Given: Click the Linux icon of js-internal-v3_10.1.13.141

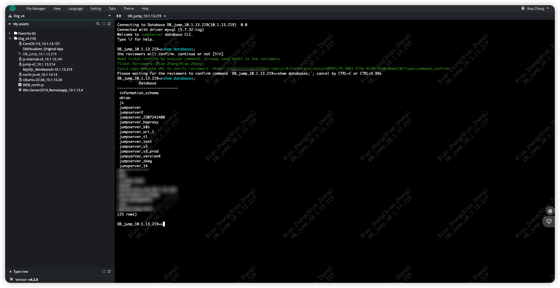Looking at the screenshot, I should (20, 59).
